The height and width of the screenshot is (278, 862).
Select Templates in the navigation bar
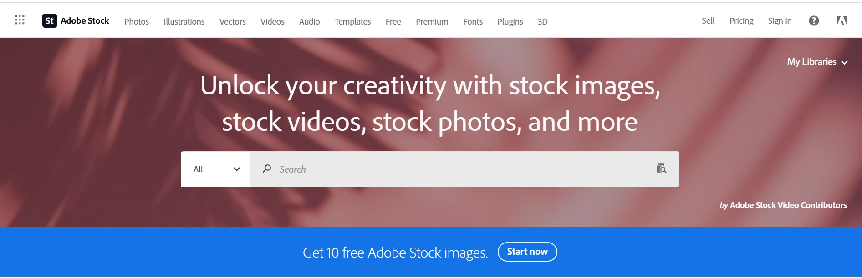coord(352,21)
